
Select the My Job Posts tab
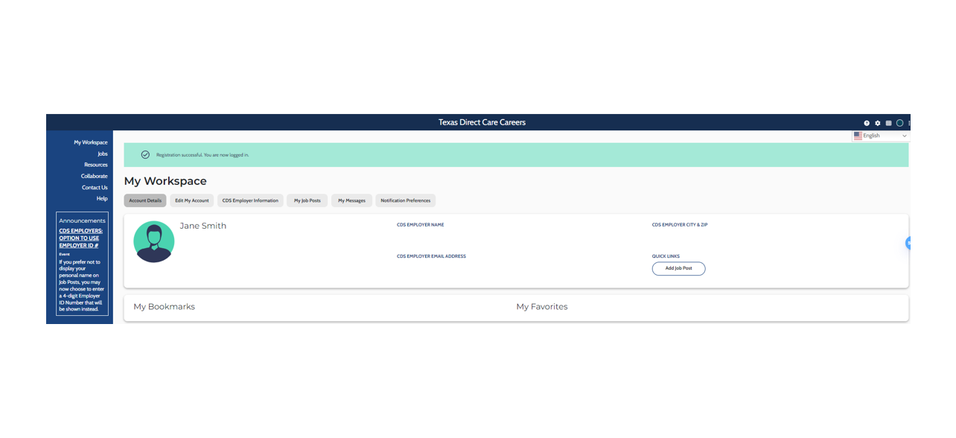point(307,200)
